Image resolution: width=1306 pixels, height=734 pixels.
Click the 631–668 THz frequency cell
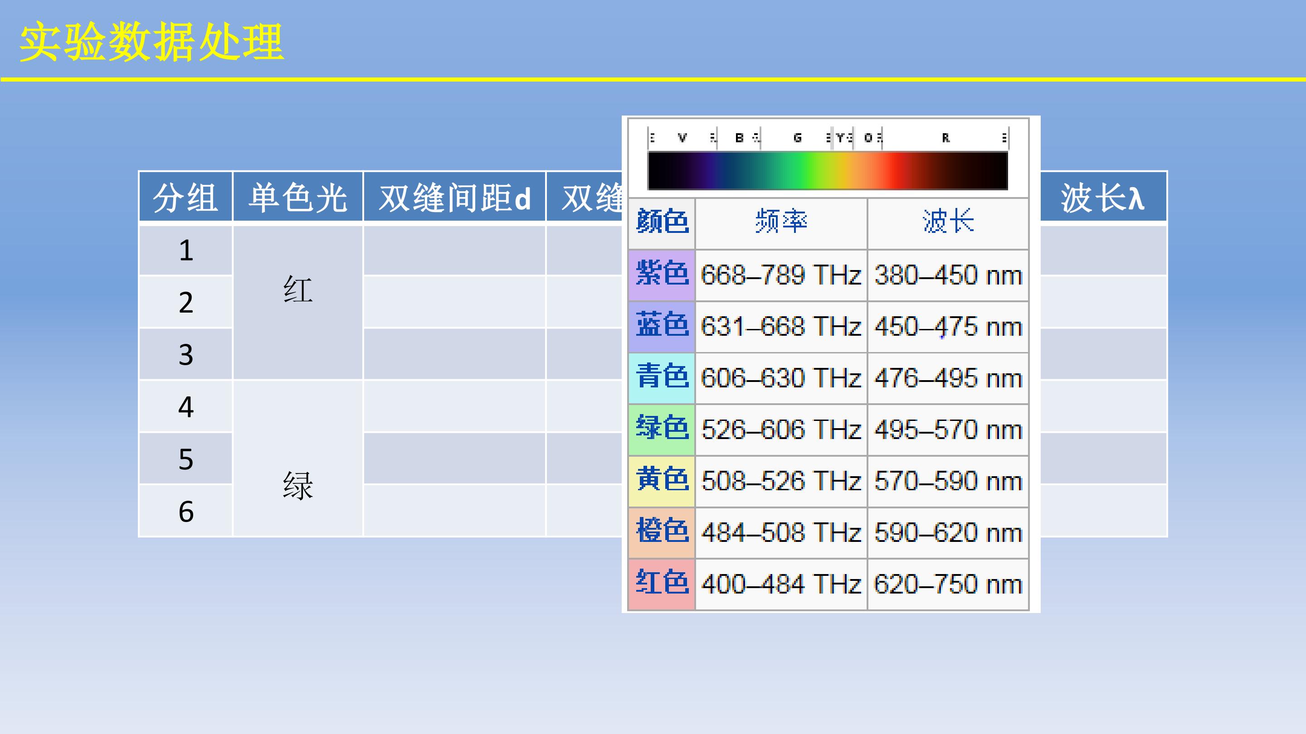[781, 327]
